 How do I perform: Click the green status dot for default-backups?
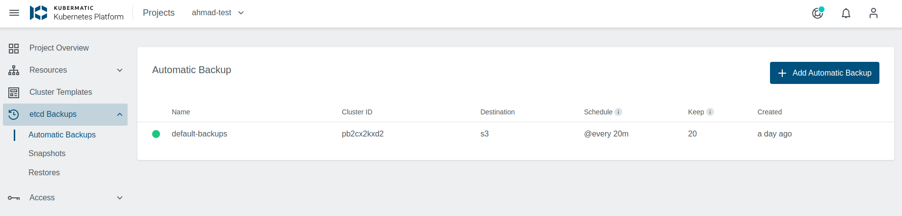156,134
